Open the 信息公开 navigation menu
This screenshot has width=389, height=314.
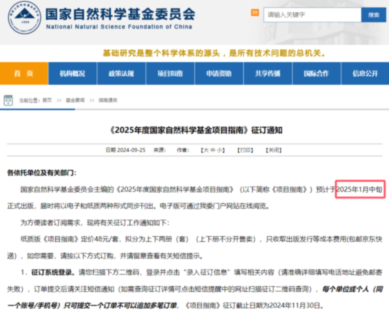click(365, 74)
